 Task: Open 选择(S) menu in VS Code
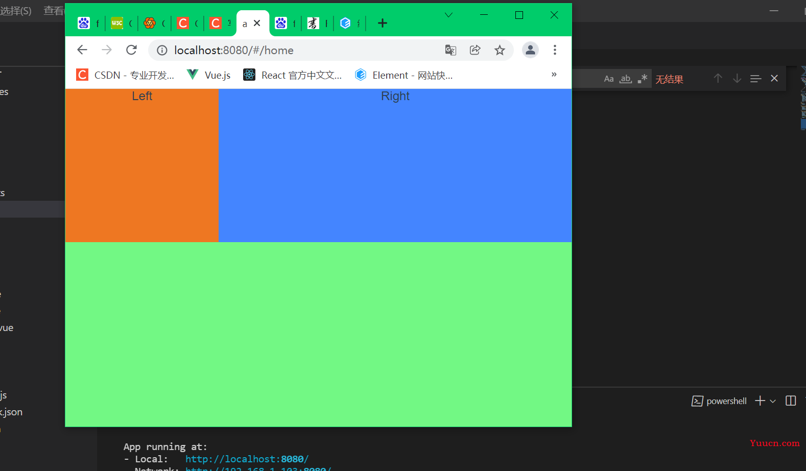[x=16, y=11]
